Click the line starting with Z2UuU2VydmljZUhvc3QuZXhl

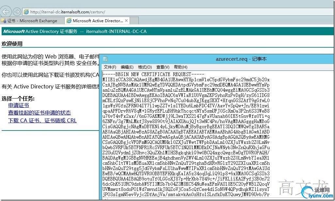(x=186, y=152)
